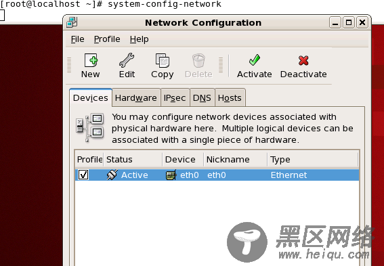
Task: Click the Active status text
Action: (x=135, y=175)
